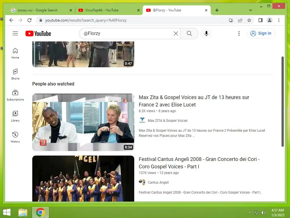Close the sosssu xui Google tab
The image size is (290, 218).
click(x=71, y=11)
